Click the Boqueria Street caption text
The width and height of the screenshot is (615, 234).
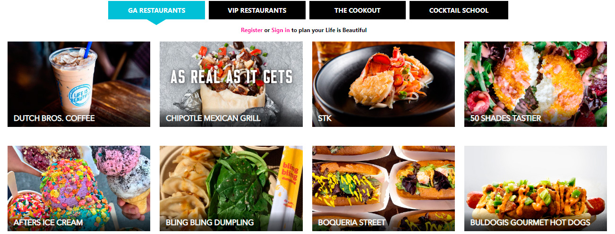(352, 223)
